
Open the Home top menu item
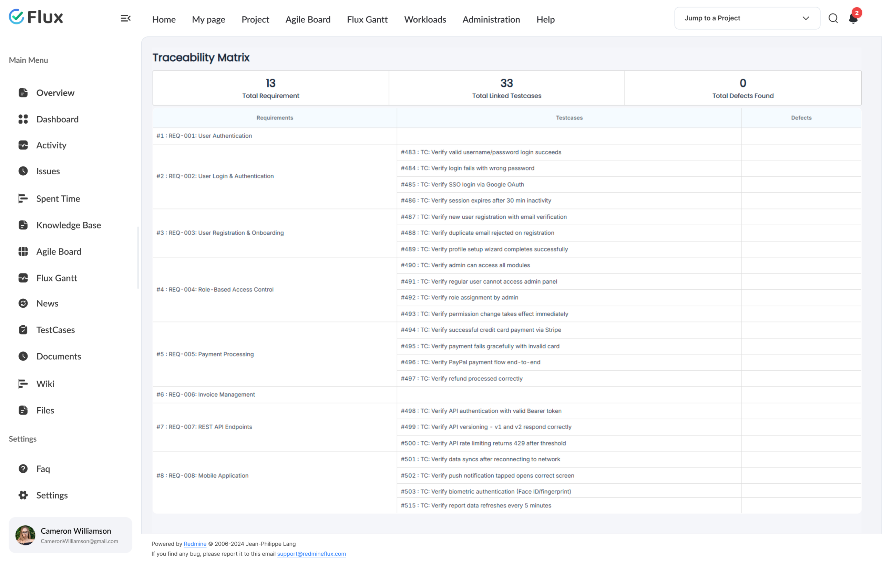(x=164, y=19)
